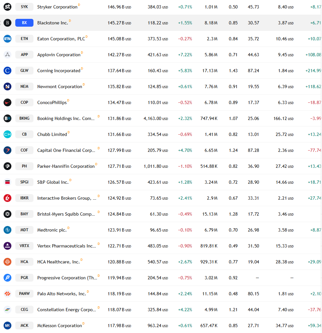Open the Newmont Corporation name link

coord(60,87)
